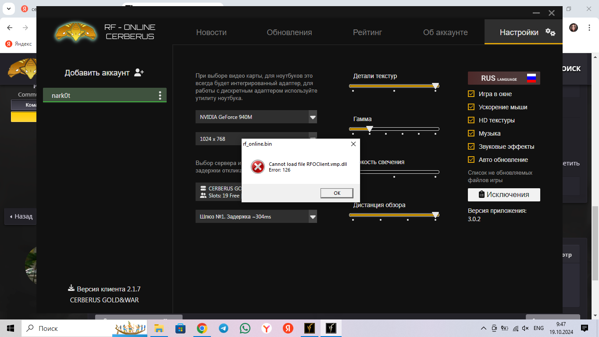The image size is (599, 337).
Task: Open the CERBERUS GOLD server dropdown
Action: tap(218, 192)
